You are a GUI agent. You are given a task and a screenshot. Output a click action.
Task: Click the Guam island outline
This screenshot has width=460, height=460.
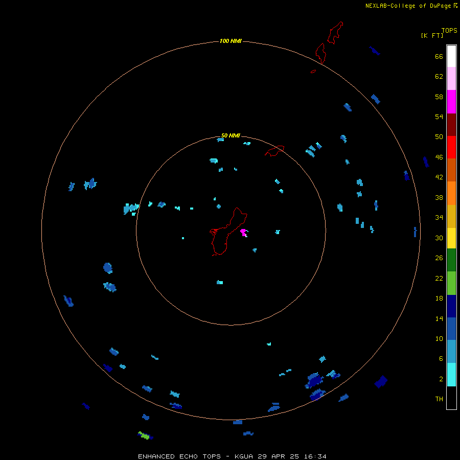[x=228, y=232]
